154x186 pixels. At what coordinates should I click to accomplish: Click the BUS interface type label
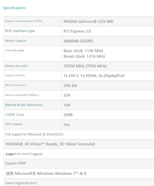click(20, 31)
